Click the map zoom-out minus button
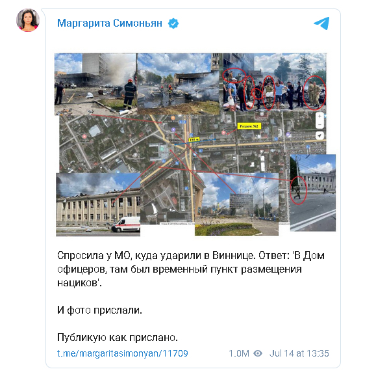 [320, 124]
